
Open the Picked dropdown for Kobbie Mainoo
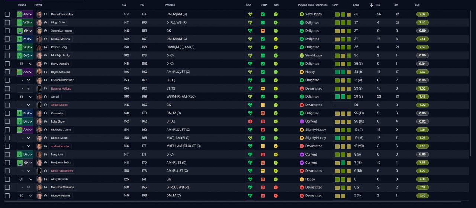(25, 39)
